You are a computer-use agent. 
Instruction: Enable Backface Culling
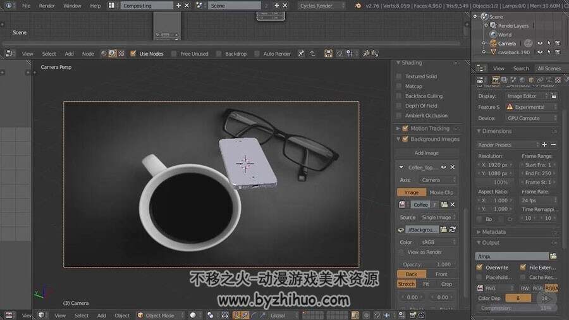pyautogui.click(x=399, y=95)
